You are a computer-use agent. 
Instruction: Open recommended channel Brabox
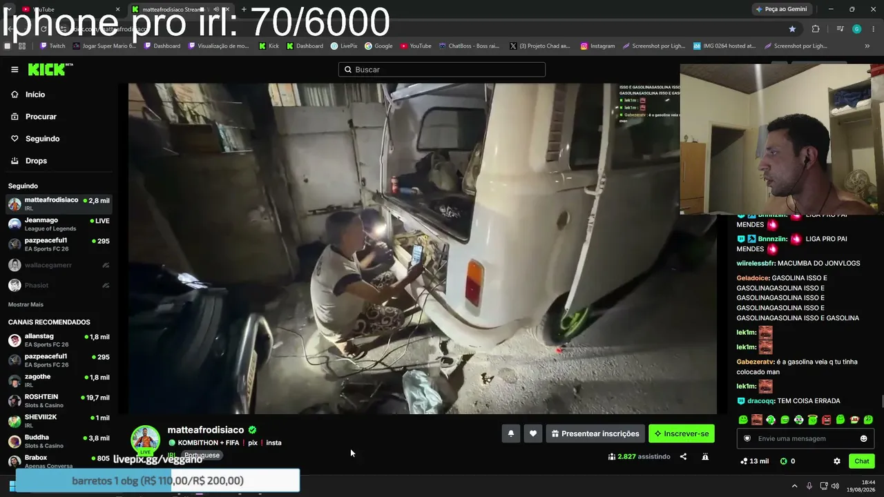(x=59, y=461)
